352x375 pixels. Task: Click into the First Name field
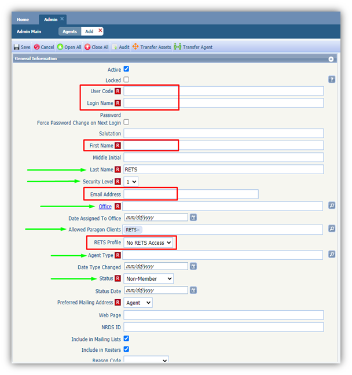click(x=223, y=145)
